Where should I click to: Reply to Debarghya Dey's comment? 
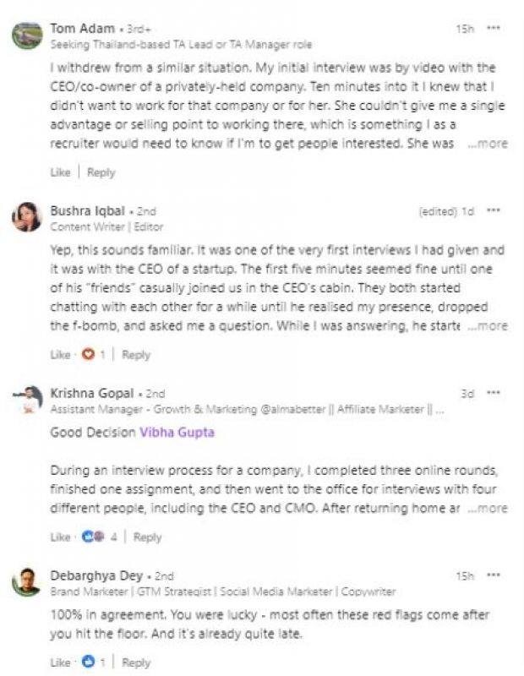135,662
